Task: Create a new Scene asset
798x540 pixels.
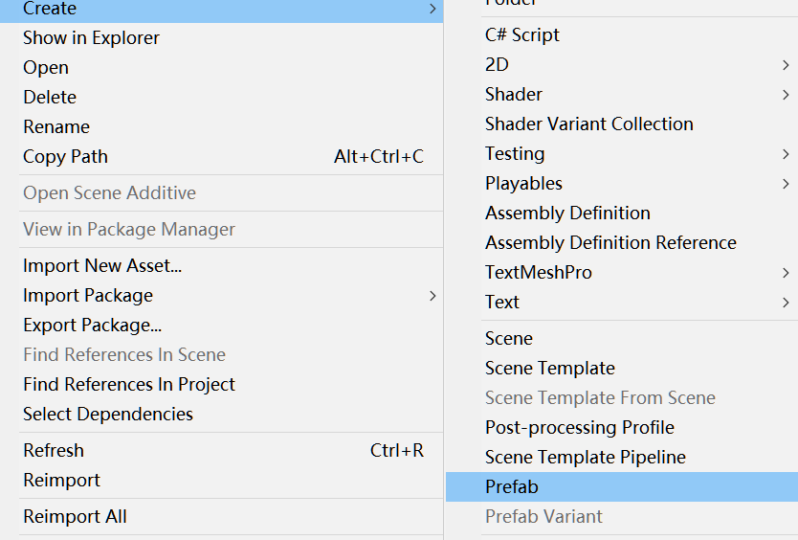Action: [x=509, y=338]
